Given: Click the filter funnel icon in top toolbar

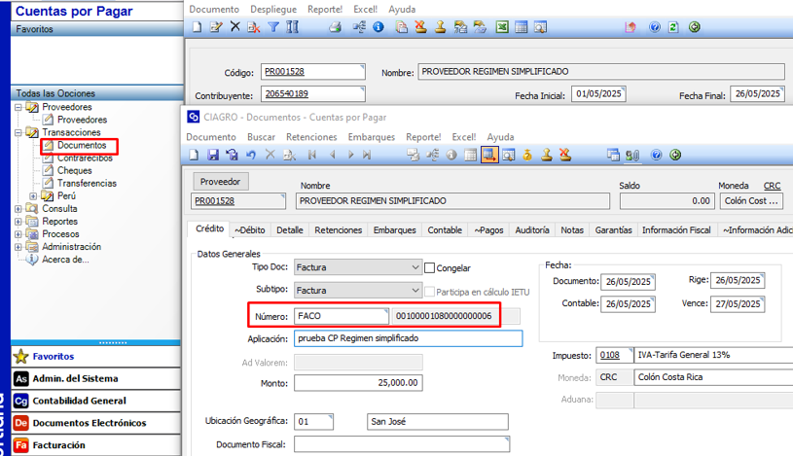Looking at the screenshot, I should (x=273, y=27).
